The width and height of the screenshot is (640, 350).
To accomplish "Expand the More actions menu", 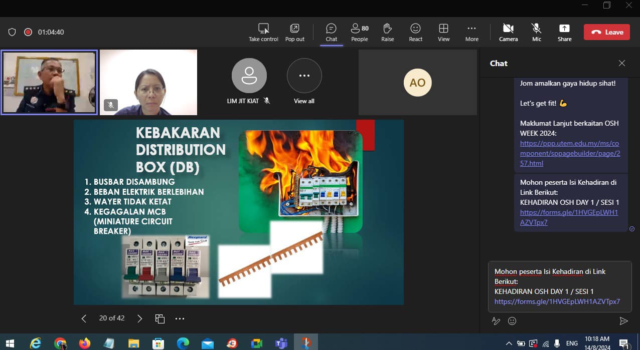I will point(471,32).
